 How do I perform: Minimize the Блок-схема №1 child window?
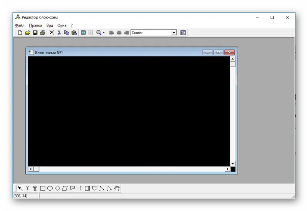pyautogui.click(x=208, y=52)
